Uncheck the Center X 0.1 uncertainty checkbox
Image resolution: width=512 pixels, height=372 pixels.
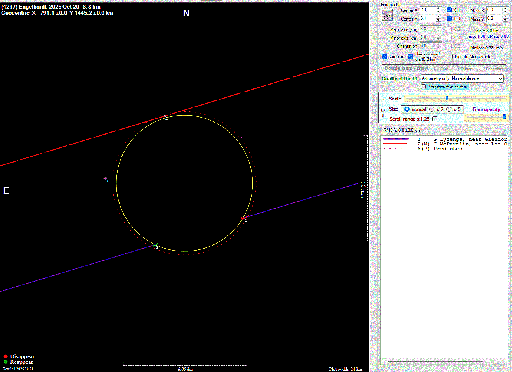(x=449, y=10)
